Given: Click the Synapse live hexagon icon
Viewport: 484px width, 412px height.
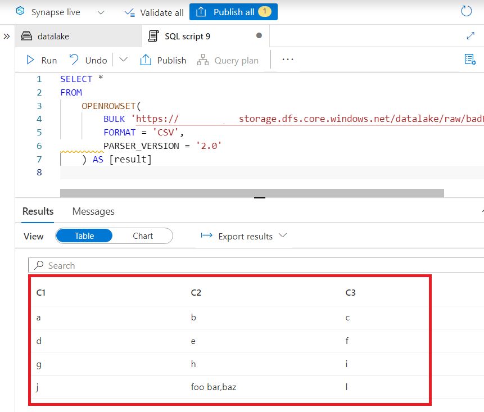Looking at the screenshot, I should point(20,11).
